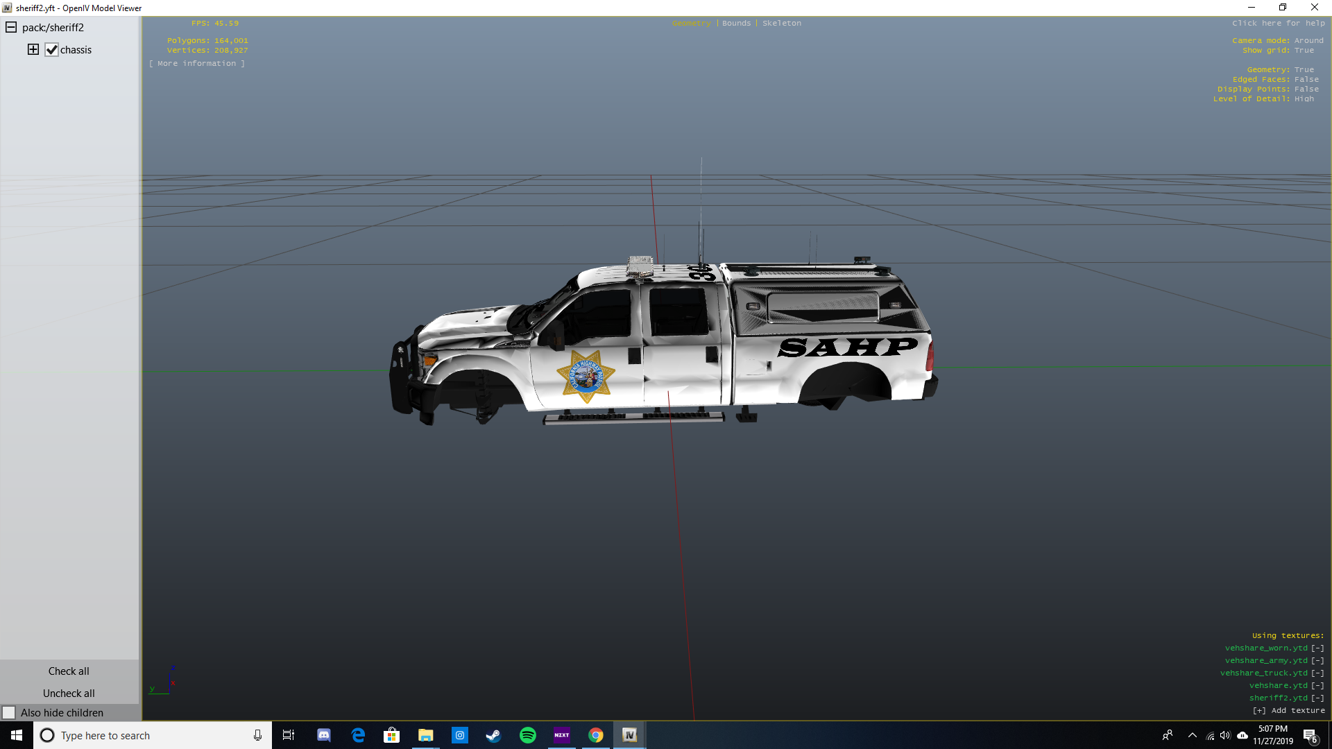Open Spotify taskbar icon
The height and width of the screenshot is (749, 1332).
pos(527,735)
